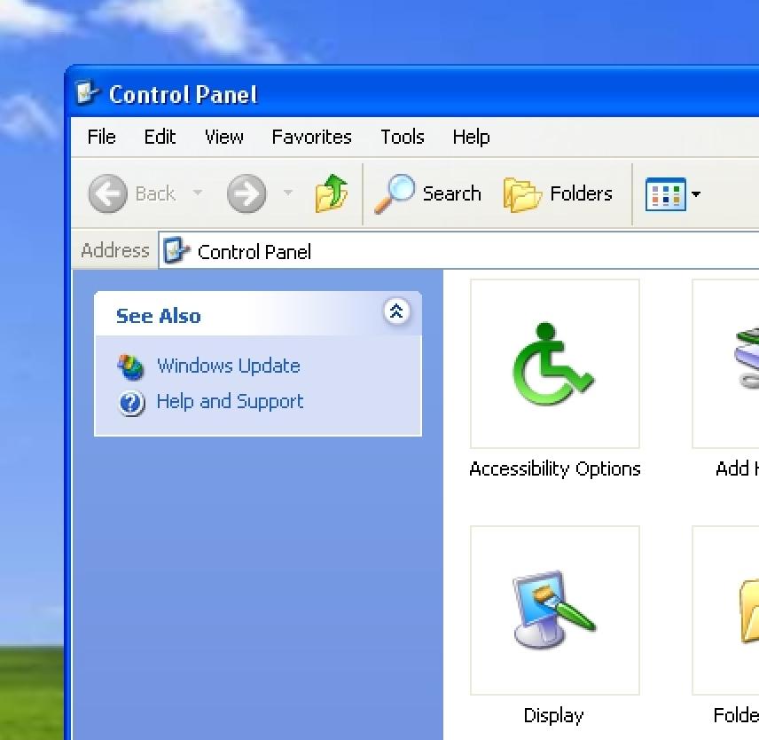Viewport: 759px width, 740px height.
Task: Follow the Windows Update link
Action: point(228,366)
